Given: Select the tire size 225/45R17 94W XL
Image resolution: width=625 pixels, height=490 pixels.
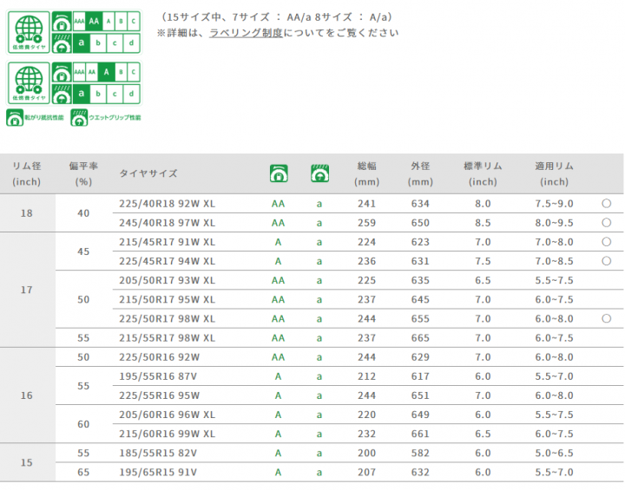Looking at the screenshot, I should pos(167,261).
